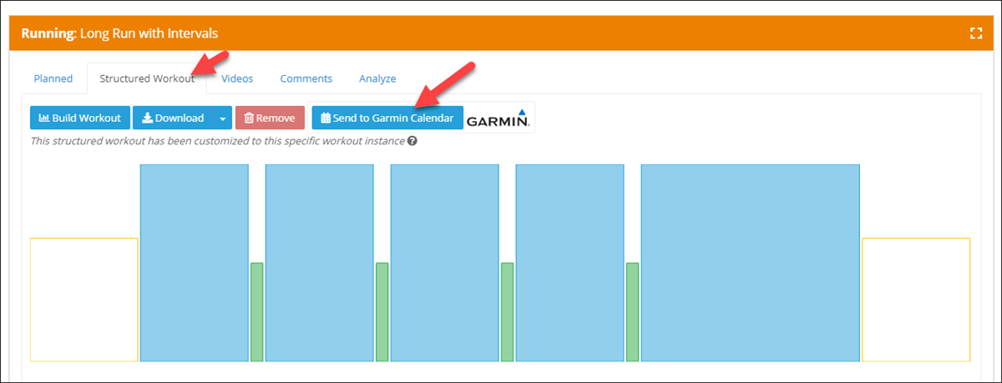Remove the structured workout

[x=270, y=118]
